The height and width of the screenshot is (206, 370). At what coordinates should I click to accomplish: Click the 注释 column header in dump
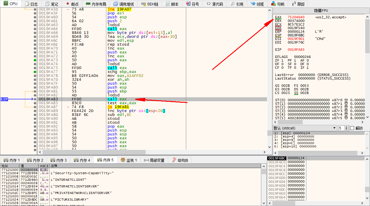pos(155,166)
